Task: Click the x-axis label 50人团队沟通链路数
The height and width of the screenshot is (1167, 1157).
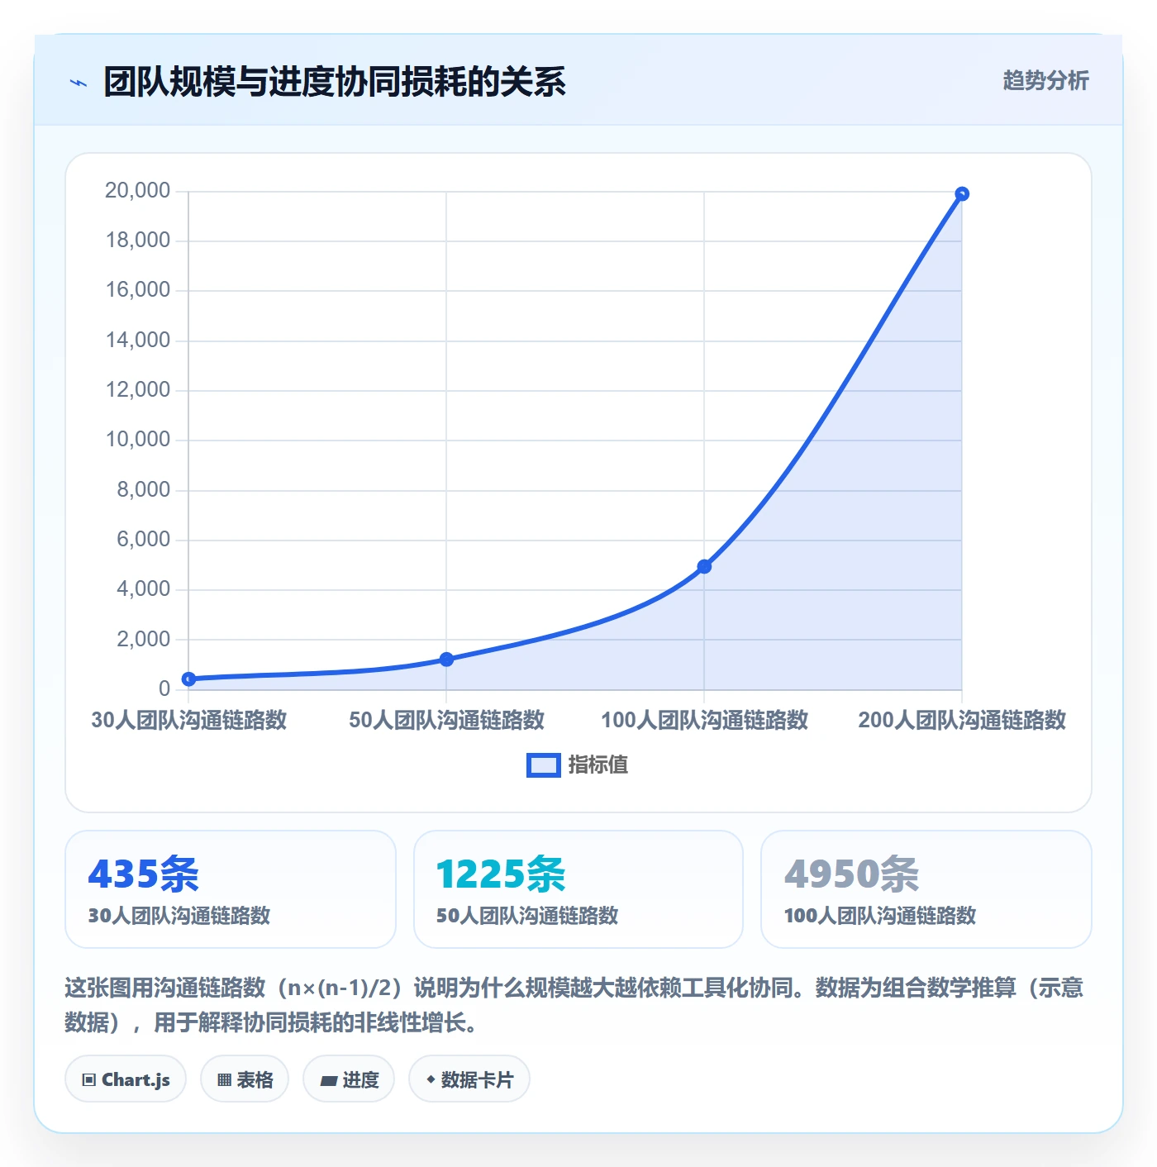Action: [446, 720]
